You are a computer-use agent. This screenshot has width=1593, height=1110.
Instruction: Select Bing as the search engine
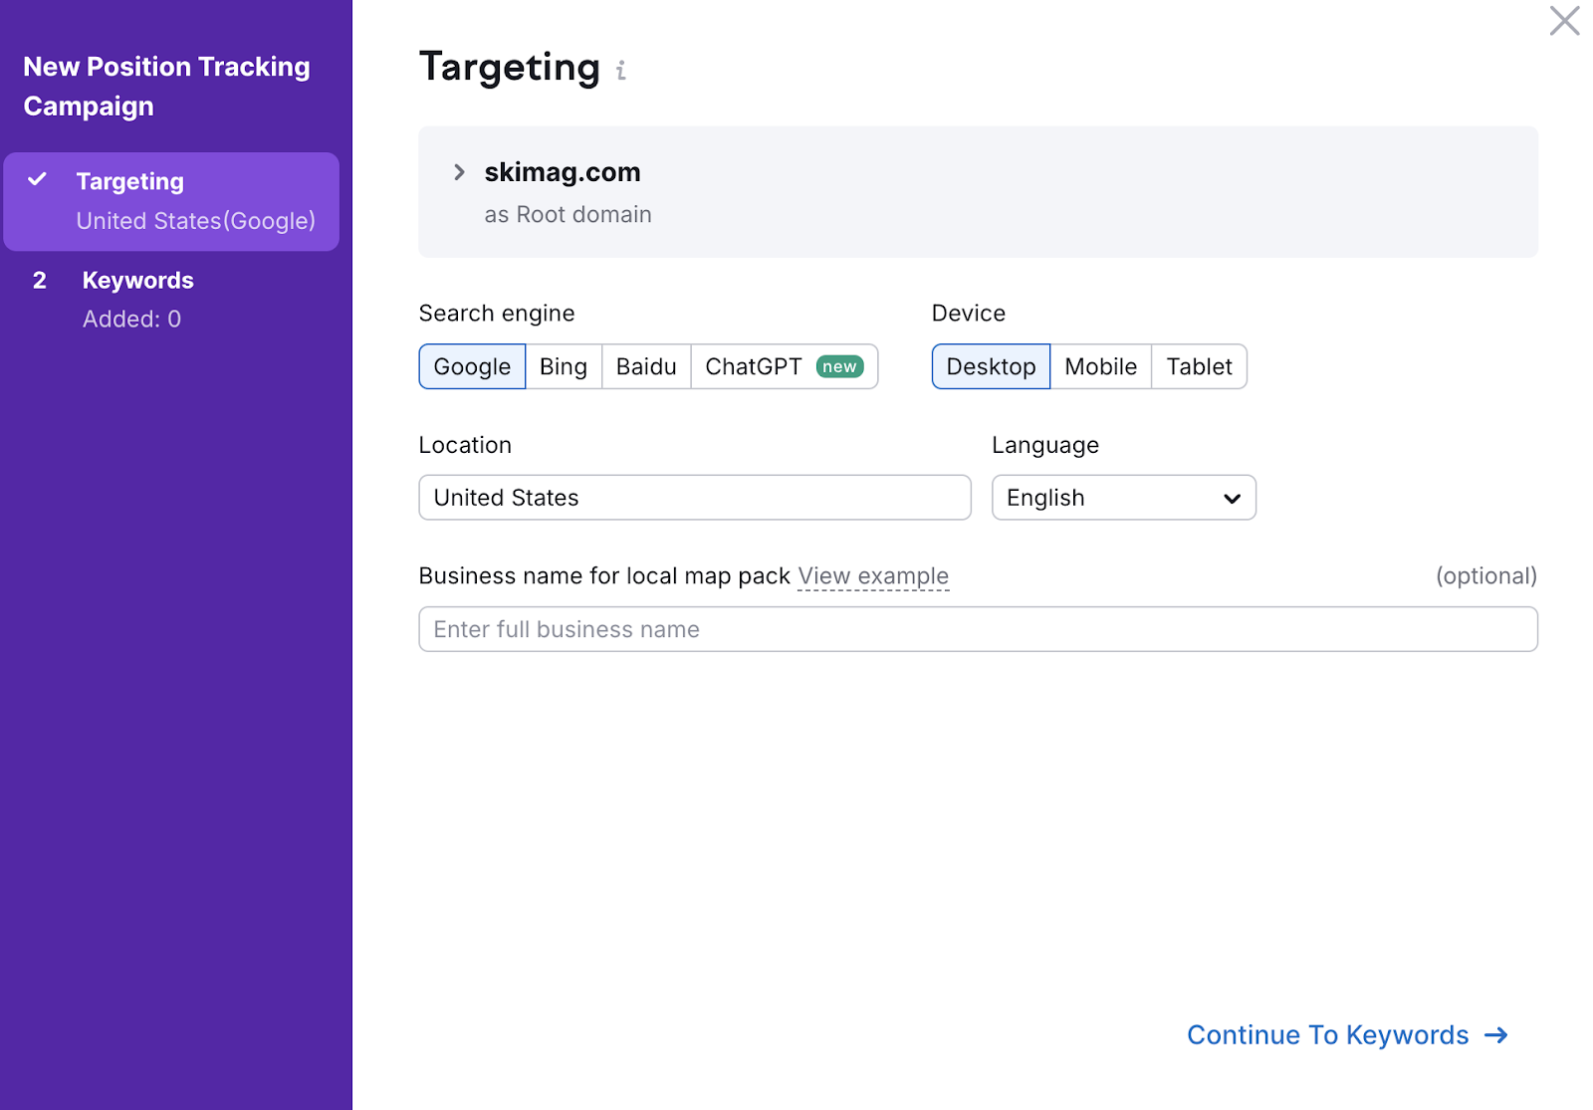563,365
